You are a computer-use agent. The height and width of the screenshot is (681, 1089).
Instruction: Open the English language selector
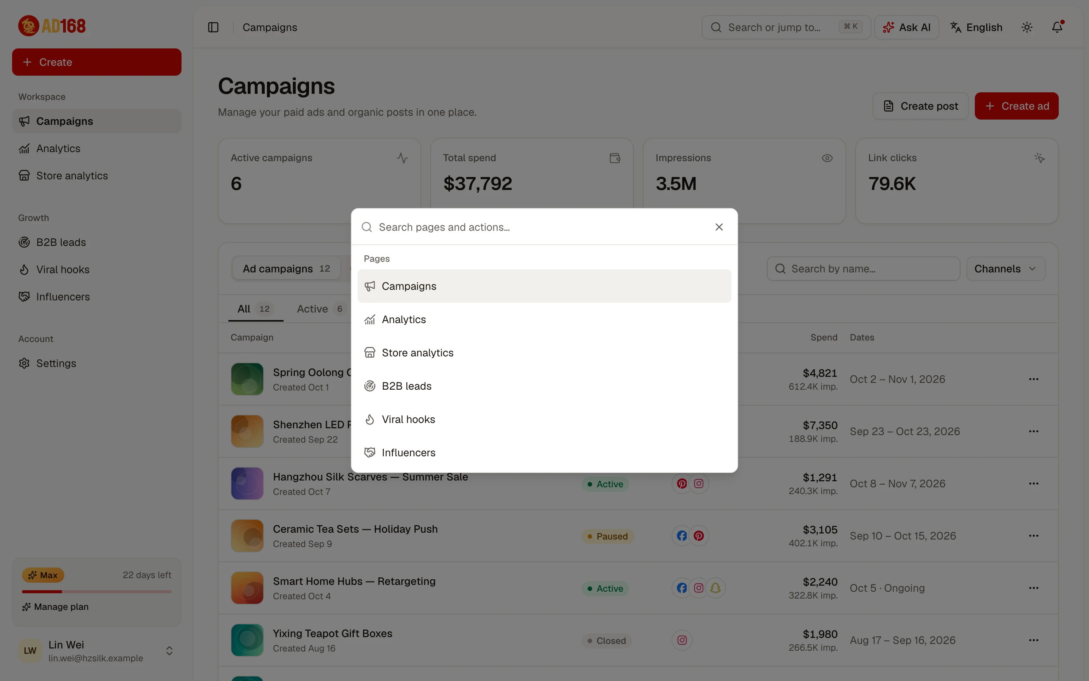[x=976, y=28]
